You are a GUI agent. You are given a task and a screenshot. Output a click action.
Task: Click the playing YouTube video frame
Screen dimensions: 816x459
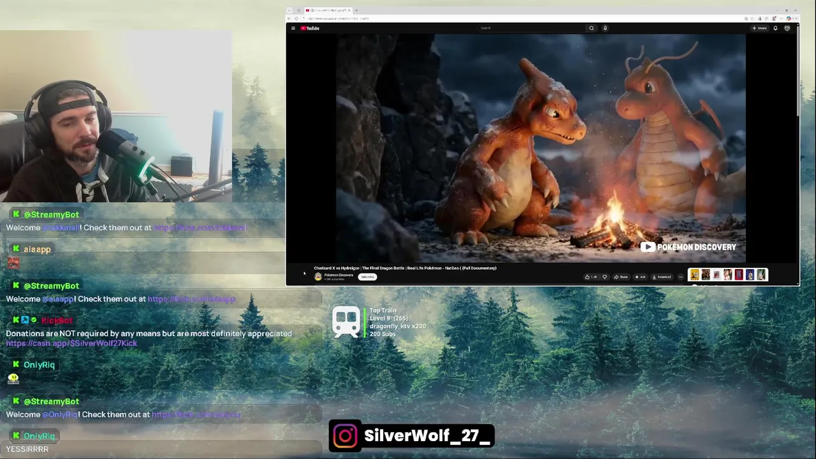(x=541, y=148)
